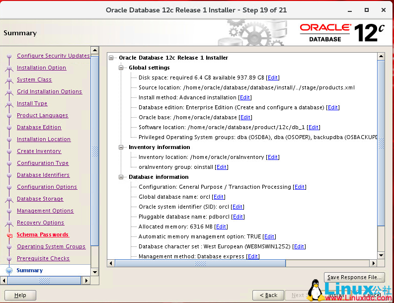The height and width of the screenshot is (303, 394).
Task: Edit the Software location path
Action: [x=314, y=127]
